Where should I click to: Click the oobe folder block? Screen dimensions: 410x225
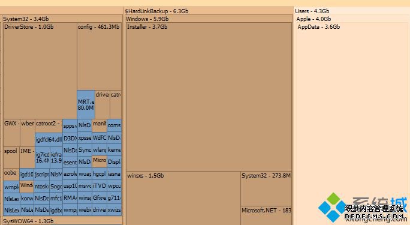coord(11,174)
